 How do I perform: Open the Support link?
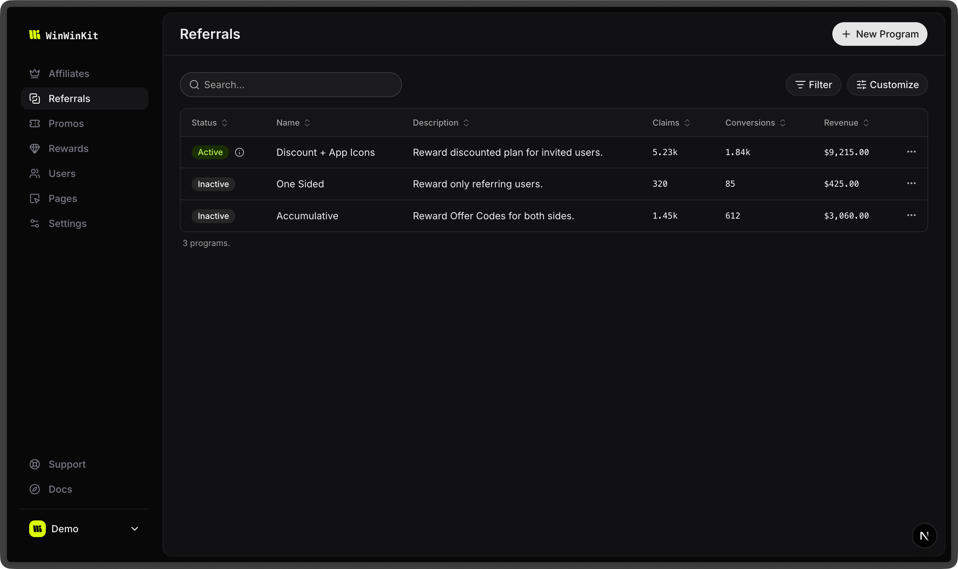[x=84, y=464]
